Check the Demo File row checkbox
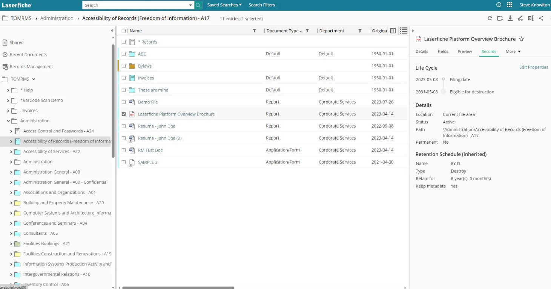The image size is (551, 289). (124, 102)
